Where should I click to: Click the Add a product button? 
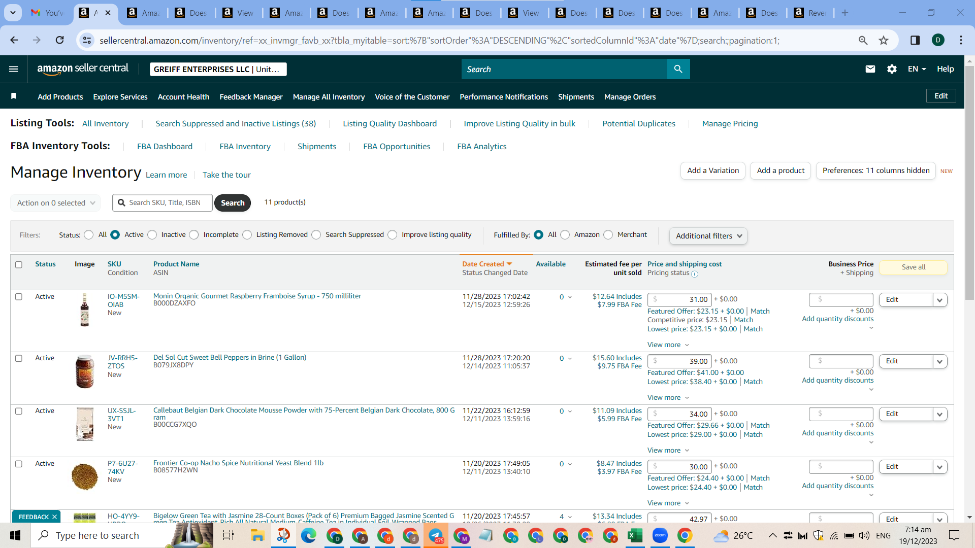(781, 171)
